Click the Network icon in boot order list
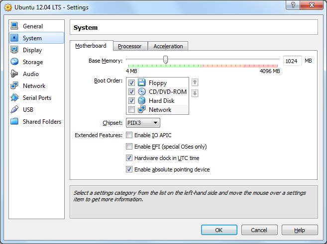The height and width of the screenshot is (244, 327). point(142,109)
